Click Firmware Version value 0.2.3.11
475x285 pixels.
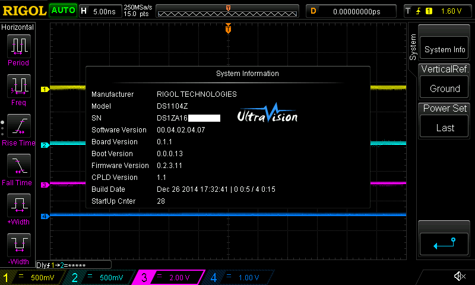tap(169, 166)
